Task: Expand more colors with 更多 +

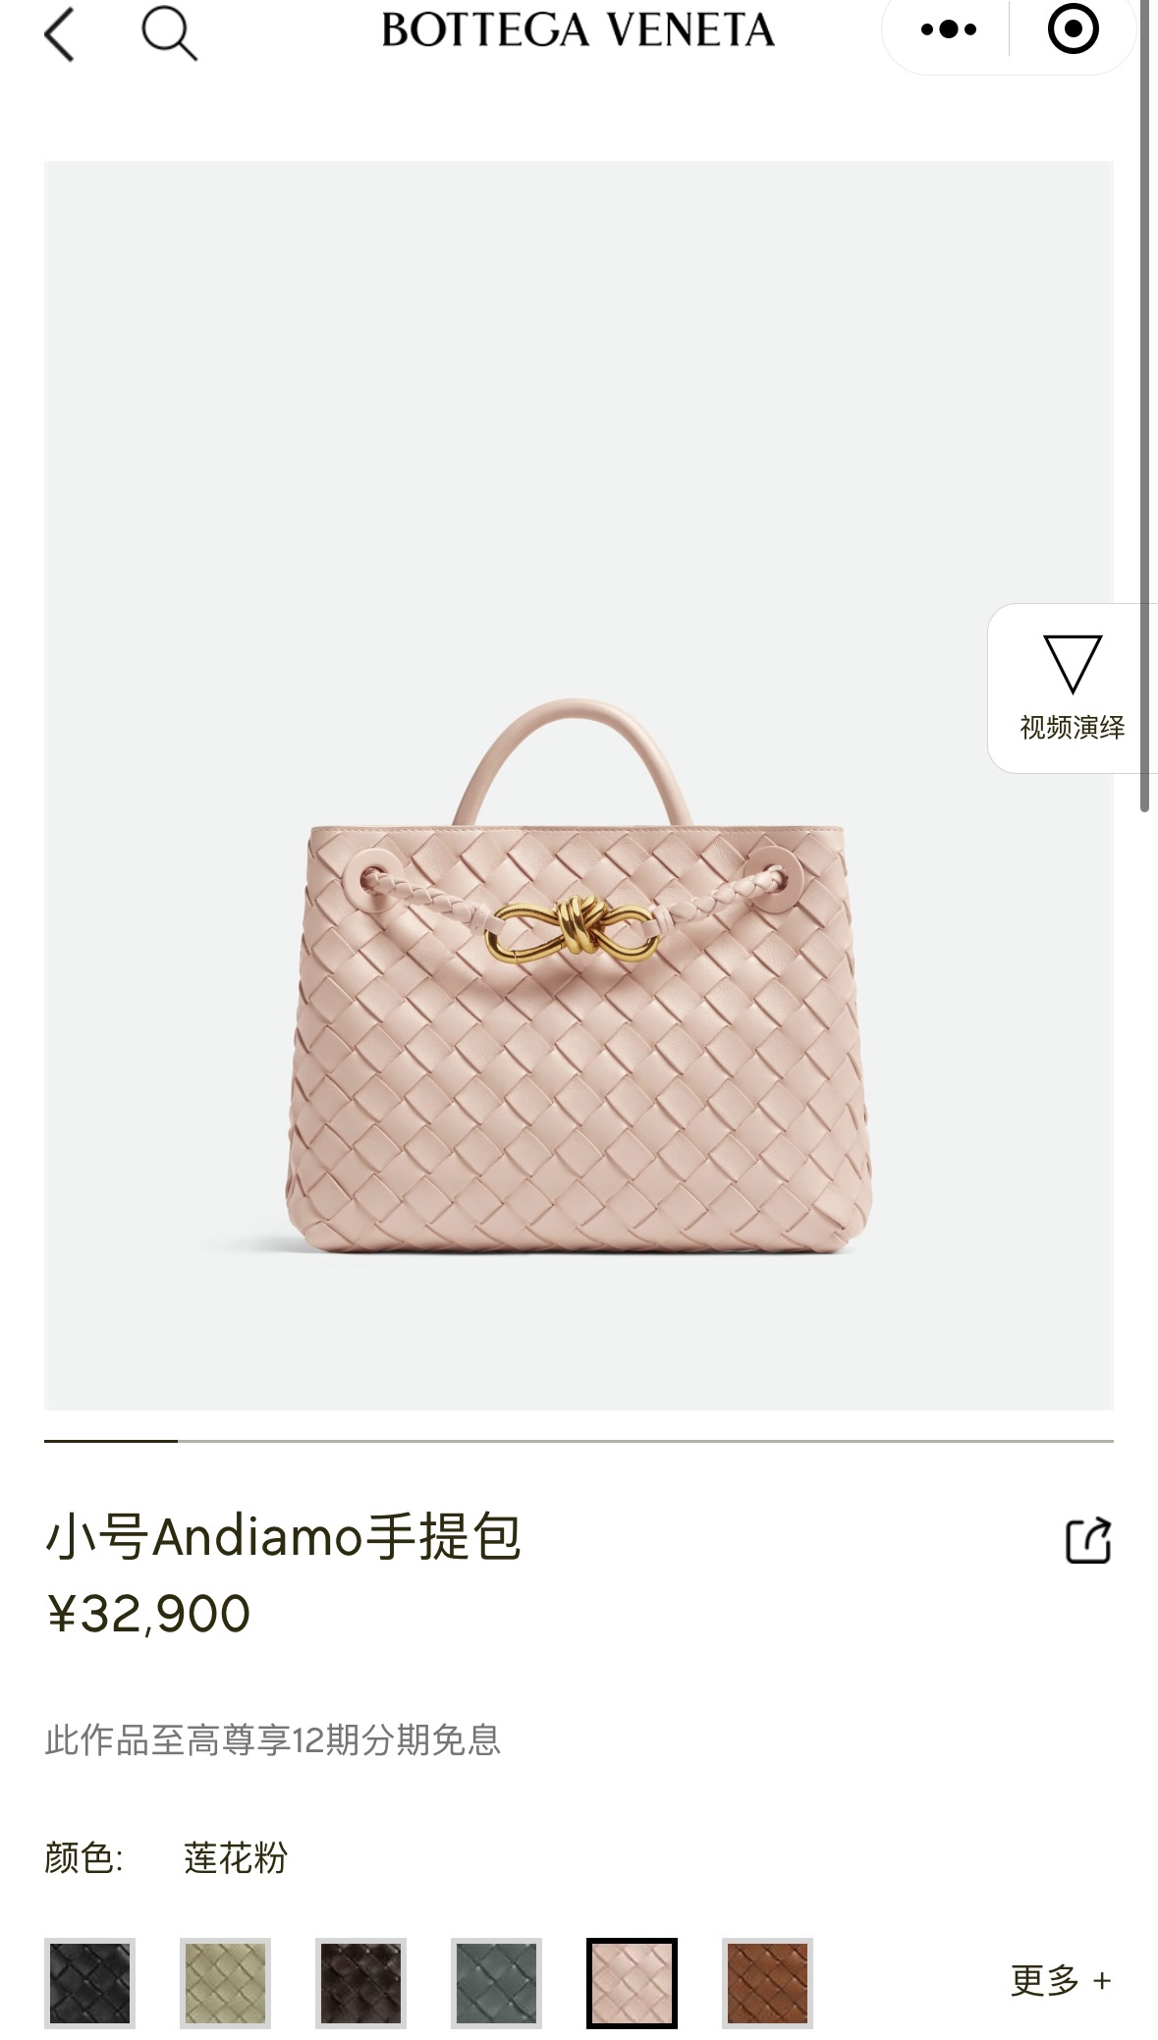Action: pos(1061,1980)
